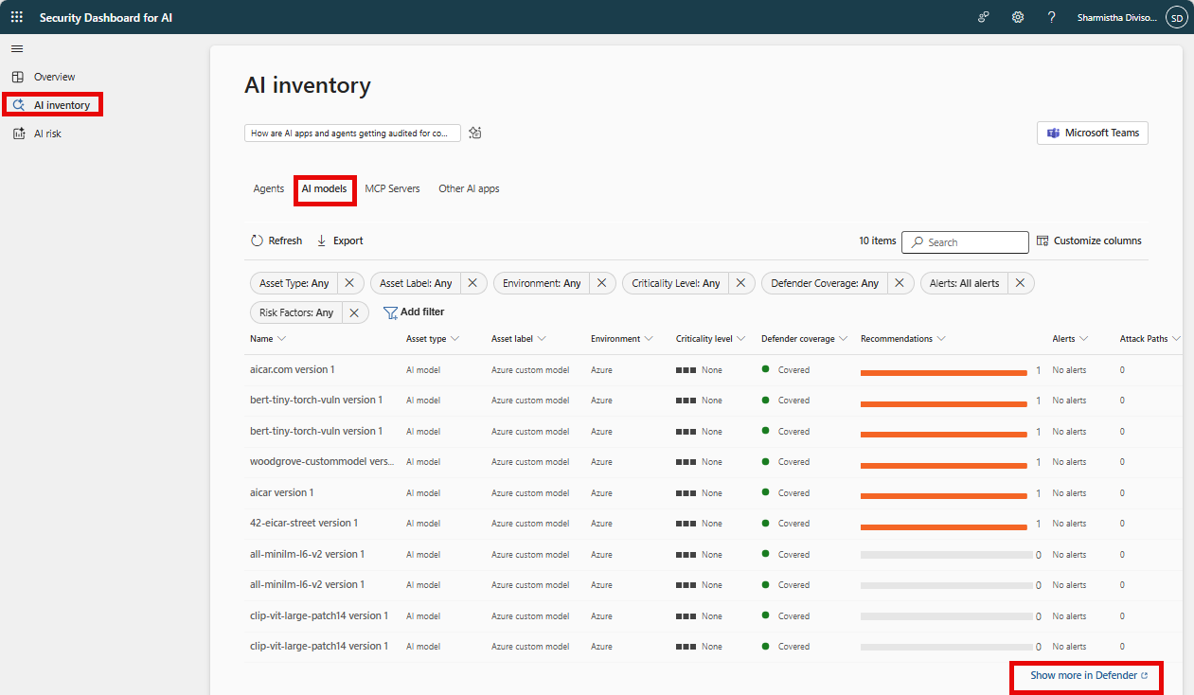Screen dimensions: 1194x695
Task: Click the Microsoft Teams logo icon
Action: 1053,134
